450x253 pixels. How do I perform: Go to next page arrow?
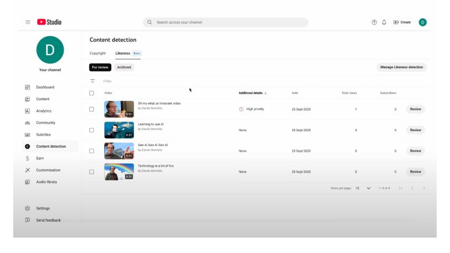pyautogui.click(x=424, y=188)
